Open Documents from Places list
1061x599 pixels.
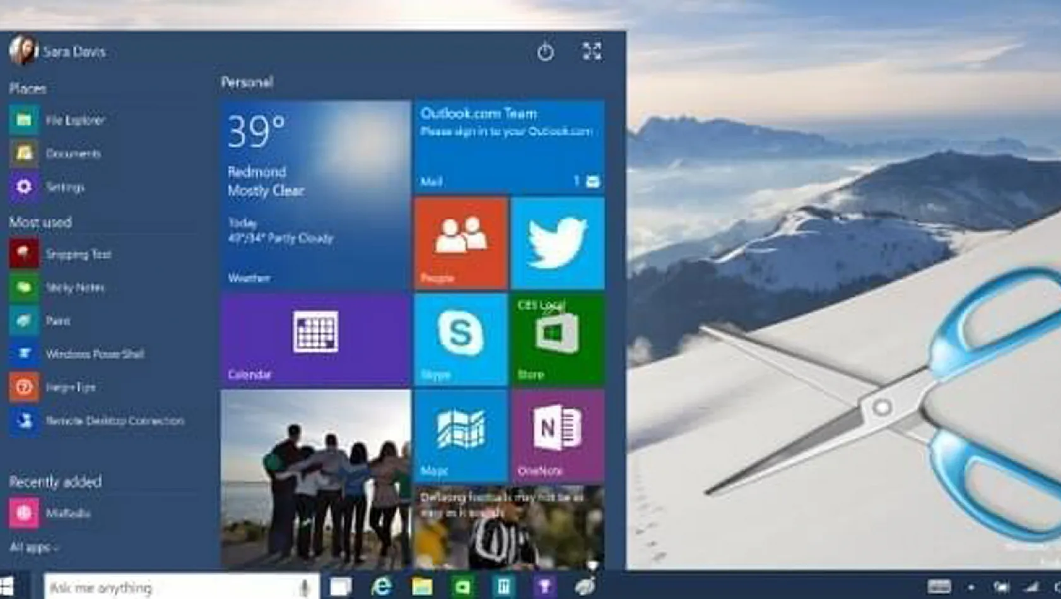[56, 153]
